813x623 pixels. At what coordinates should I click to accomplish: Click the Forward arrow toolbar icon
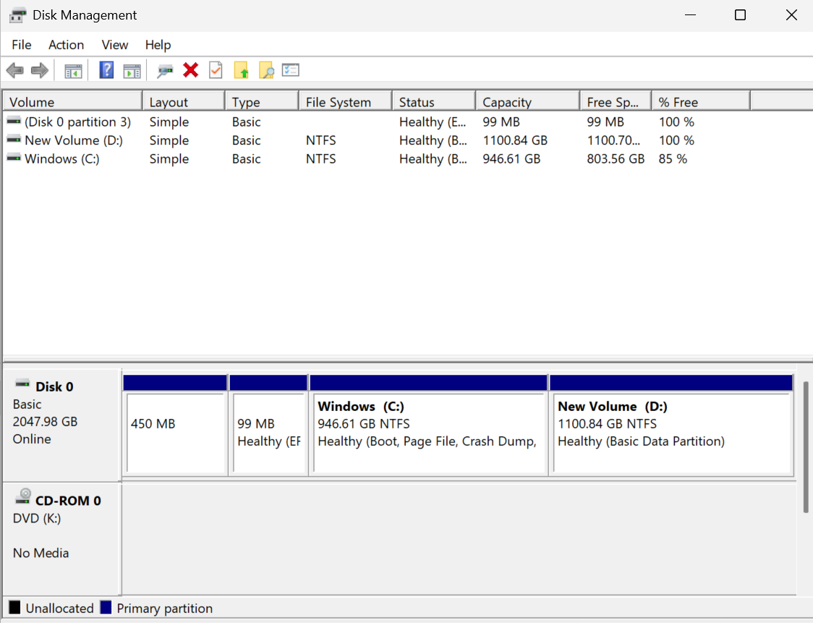coord(39,70)
